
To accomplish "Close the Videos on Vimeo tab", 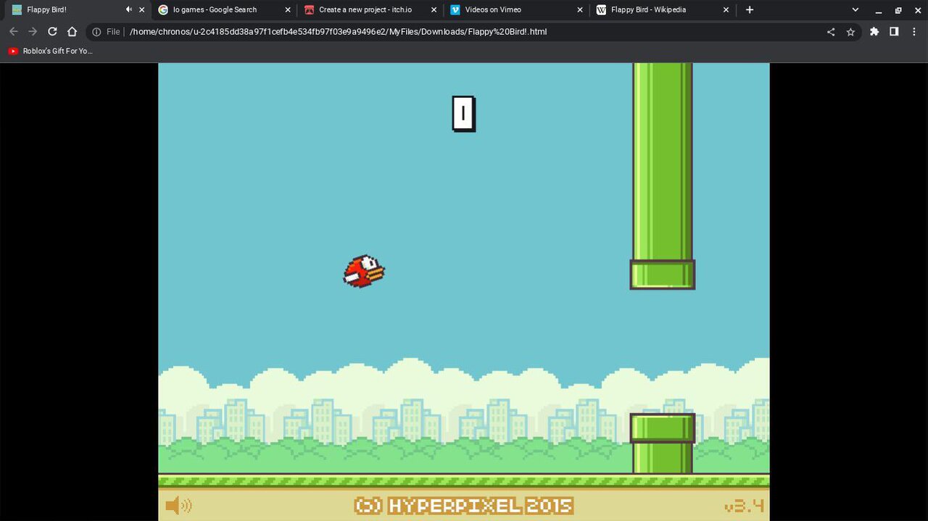I will coord(579,10).
